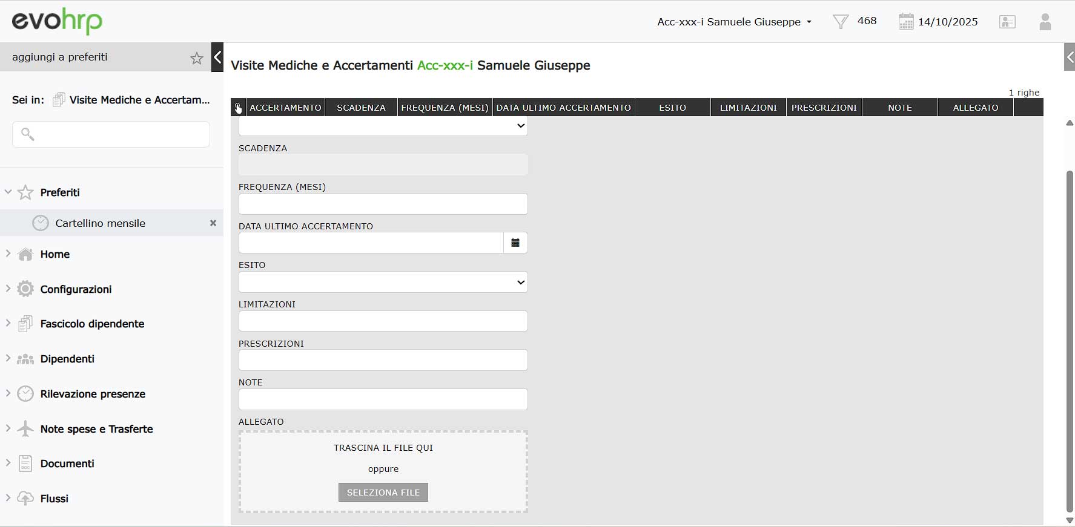Open the filter funnel icon
This screenshot has height=527, width=1075.
tap(841, 22)
